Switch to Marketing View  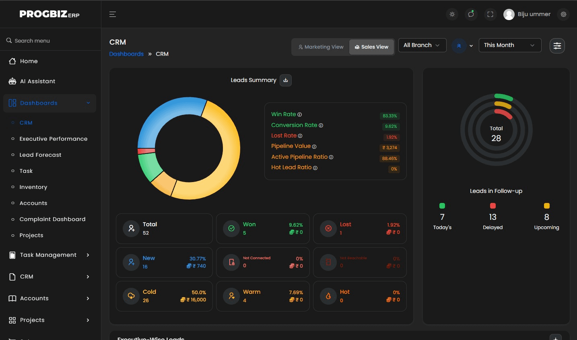click(x=321, y=47)
